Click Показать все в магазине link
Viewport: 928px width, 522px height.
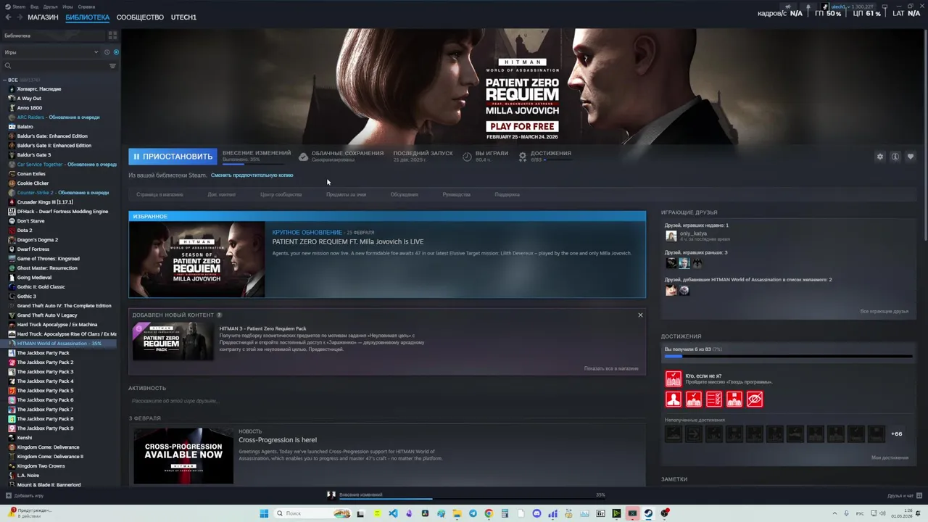click(611, 368)
